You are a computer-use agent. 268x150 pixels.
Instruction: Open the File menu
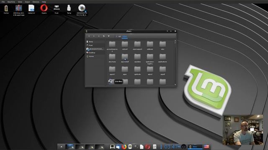pos(3,2)
